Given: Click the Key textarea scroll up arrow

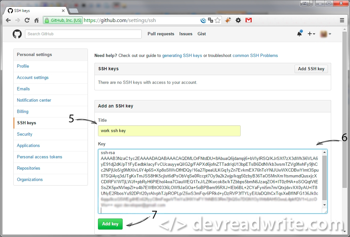Looking at the screenshot, I should 325,152.
